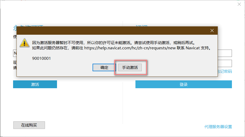This screenshot has height=137, width=245.
Task: Click the license key field on the left
Action: tap(15, 53)
